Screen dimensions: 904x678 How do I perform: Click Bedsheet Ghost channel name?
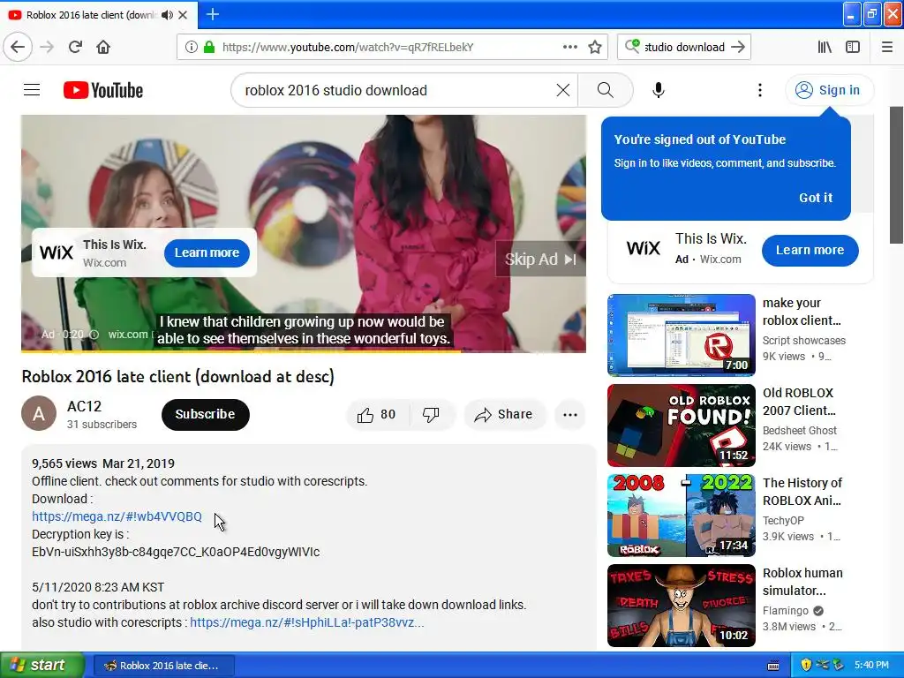click(800, 431)
